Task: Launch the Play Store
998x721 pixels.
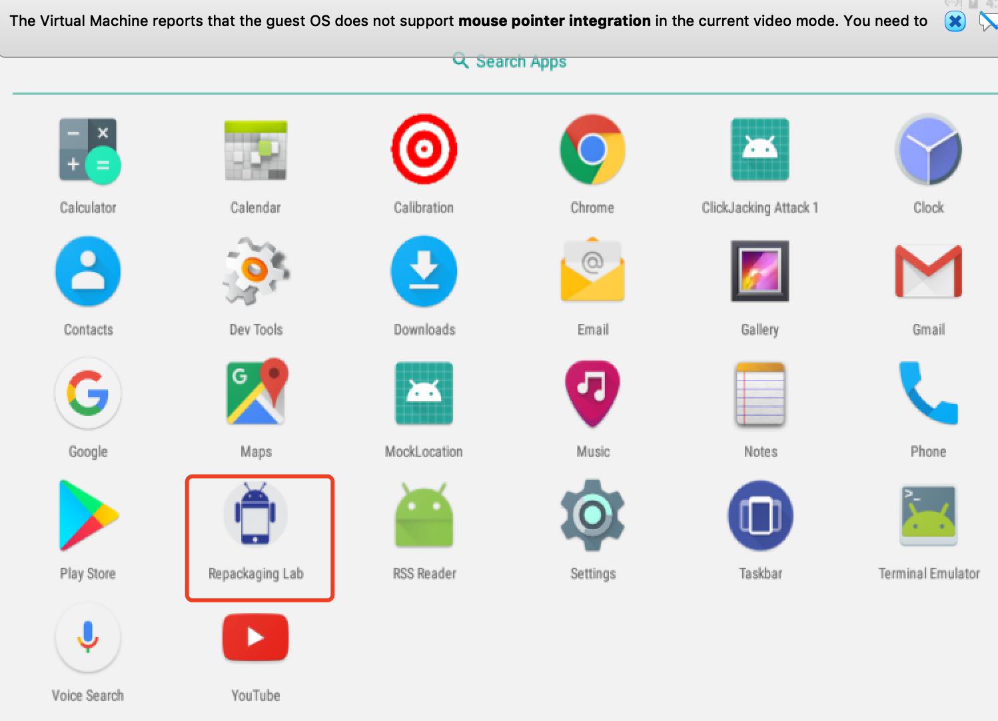Action: 89,515
